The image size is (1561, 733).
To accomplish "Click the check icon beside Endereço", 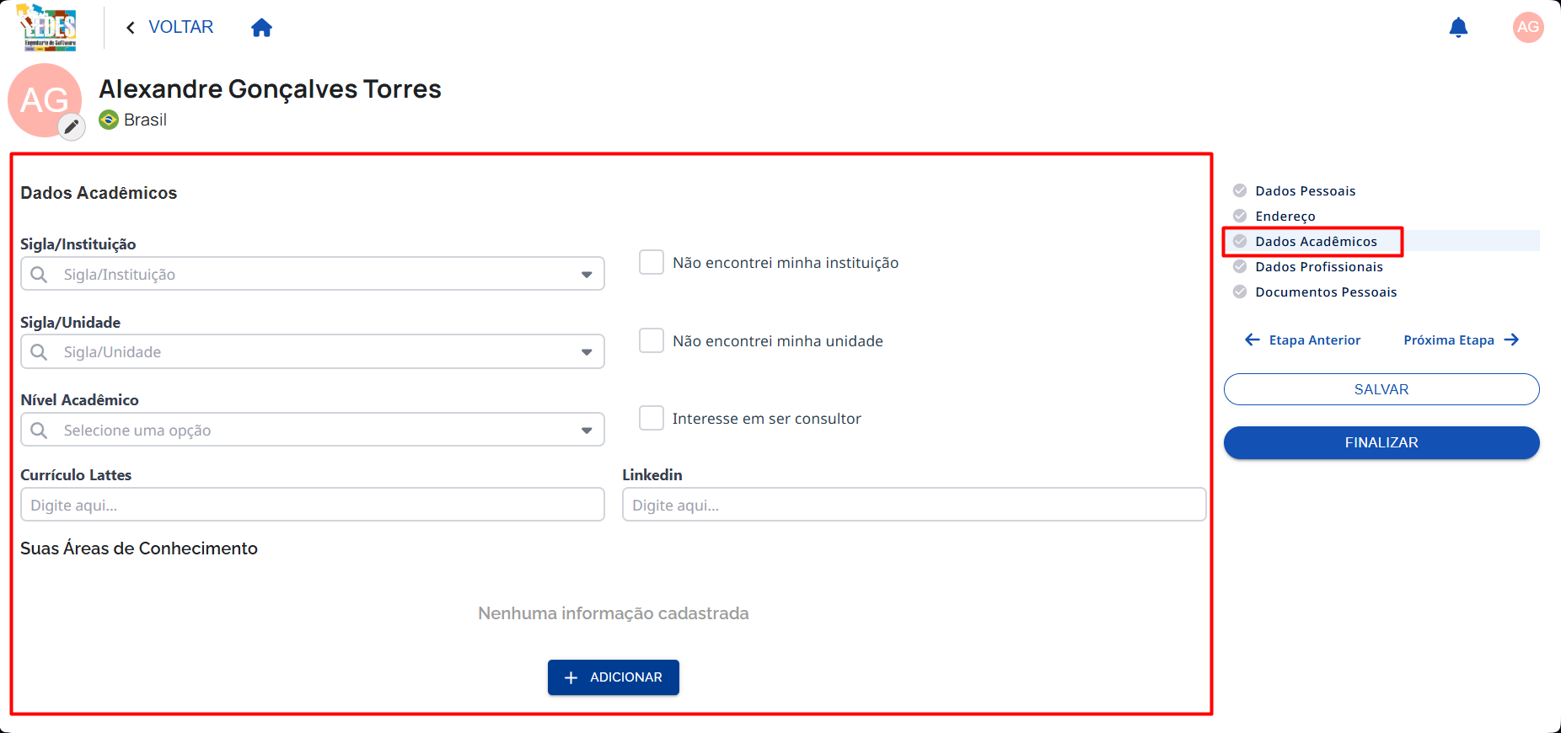I will click(x=1240, y=216).
